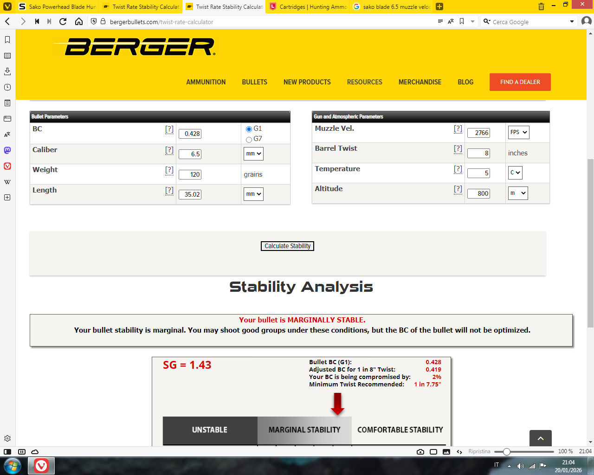594x475 pixels.
Task: Toggle images loading in status bar
Action: click(x=446, y=451)
